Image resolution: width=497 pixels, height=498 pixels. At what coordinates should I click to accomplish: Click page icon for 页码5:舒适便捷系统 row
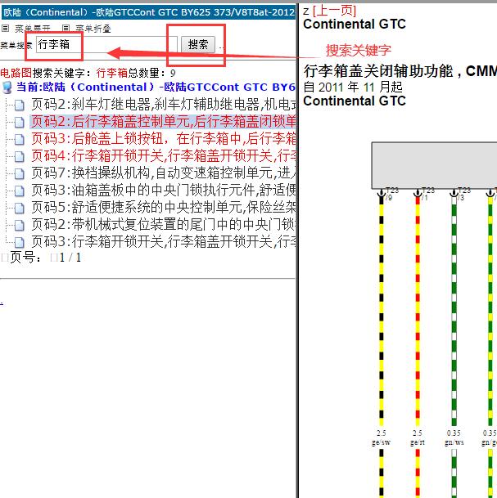(19, 208)
